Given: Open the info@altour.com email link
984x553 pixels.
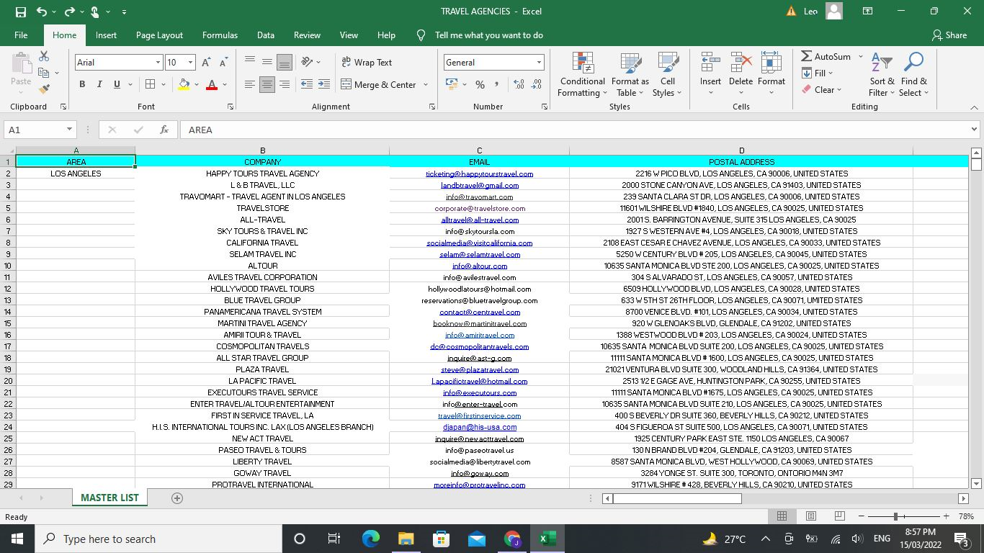Looking at the screenshot, I should (479, 266).
